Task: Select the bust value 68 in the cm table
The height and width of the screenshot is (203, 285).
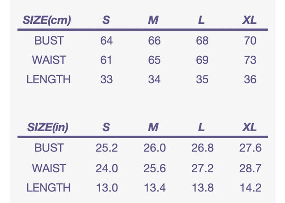Action: click(x=202, y=41)
